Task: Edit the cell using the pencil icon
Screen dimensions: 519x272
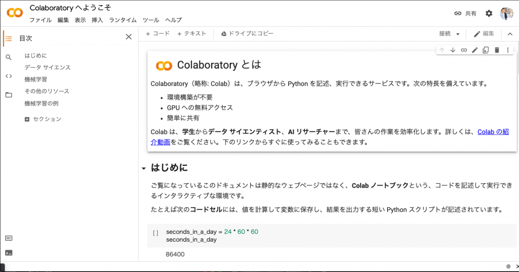Action: click(x=474, y=50)
